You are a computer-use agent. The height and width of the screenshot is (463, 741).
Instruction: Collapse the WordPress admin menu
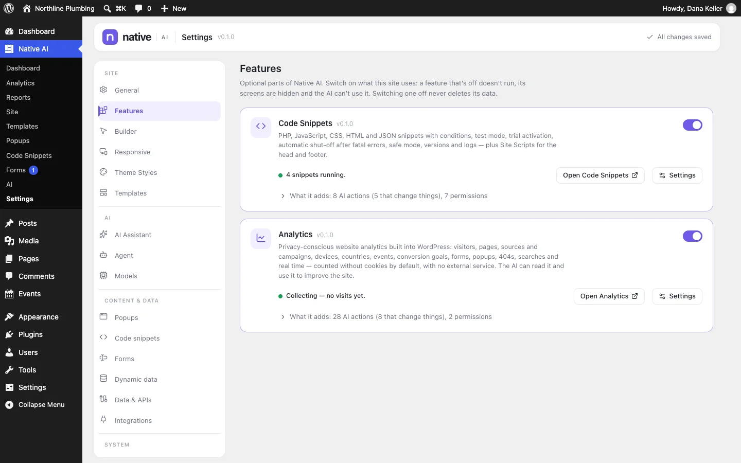(x=41, y=405)
